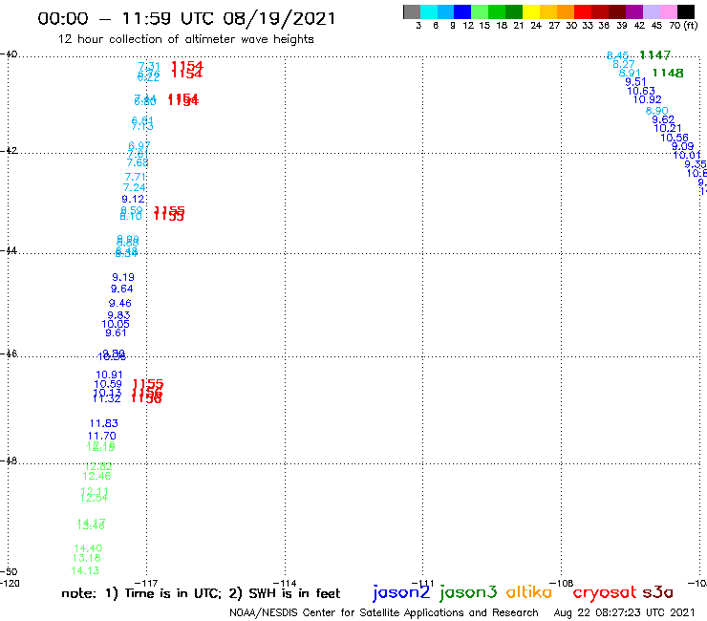The height and width of the screenshot is (621, 707).
Task: Click the s3a satellite legend label
Action: point(657,592)
